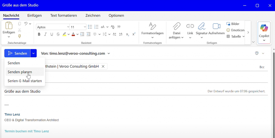Open the font color picker arrow
The image size is (275, 138).
coord(77,34)
